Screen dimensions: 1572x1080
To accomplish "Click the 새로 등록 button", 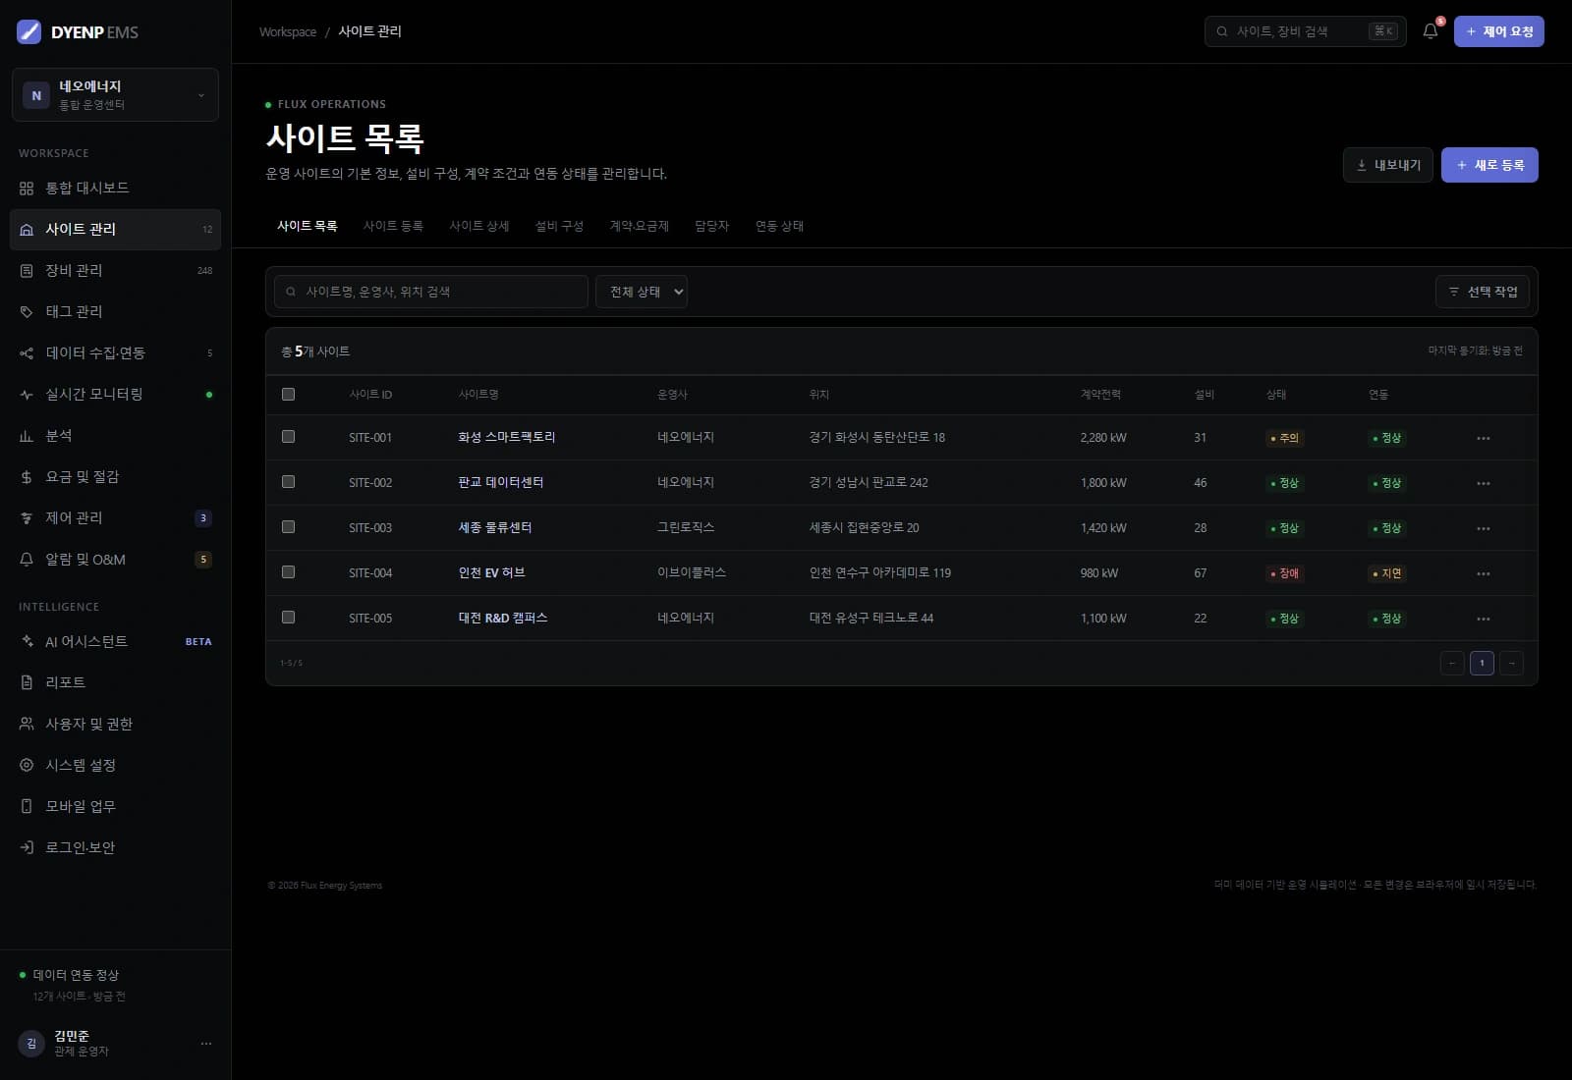I will [1489, 165].
